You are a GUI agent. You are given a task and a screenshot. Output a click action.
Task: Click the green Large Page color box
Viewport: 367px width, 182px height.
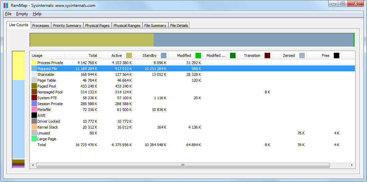(34, 139)
